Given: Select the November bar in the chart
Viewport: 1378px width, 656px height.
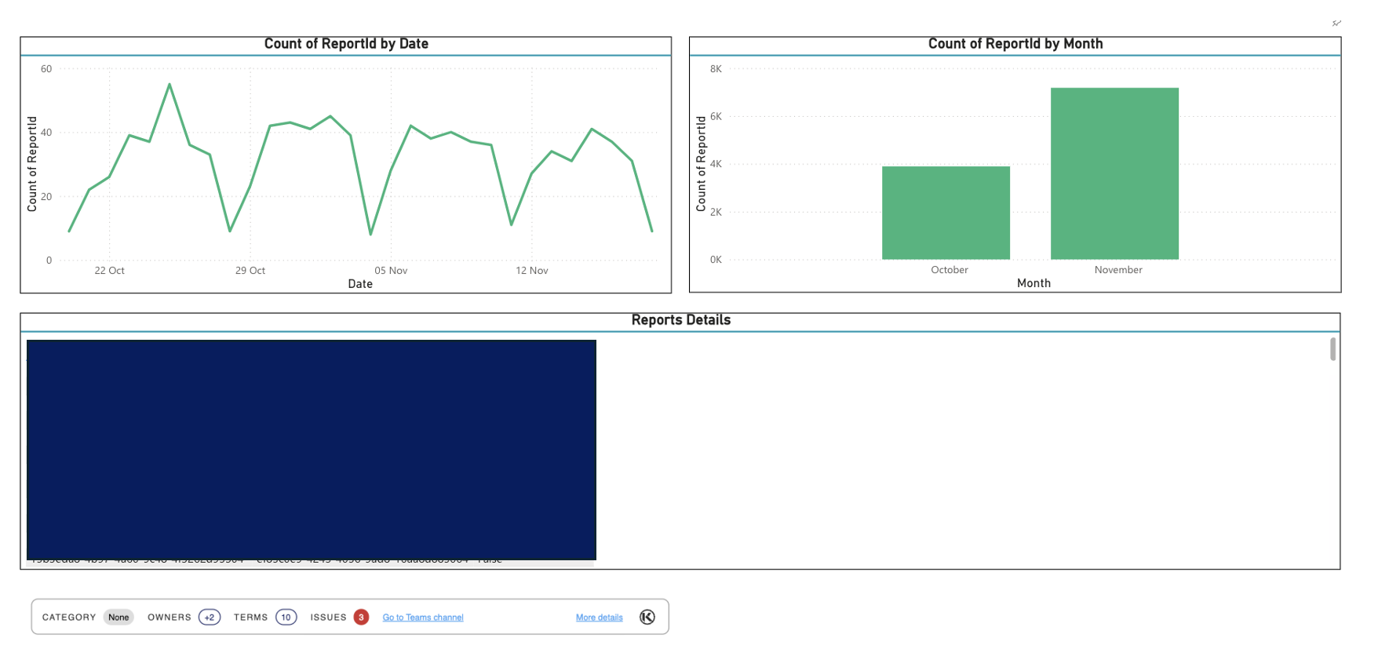Looking at the screenshot, I should 1114,173.
